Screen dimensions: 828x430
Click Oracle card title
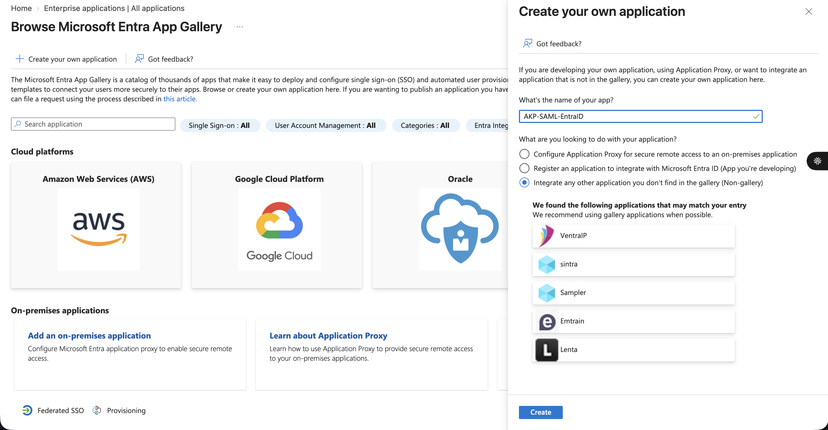pos(460,179)
